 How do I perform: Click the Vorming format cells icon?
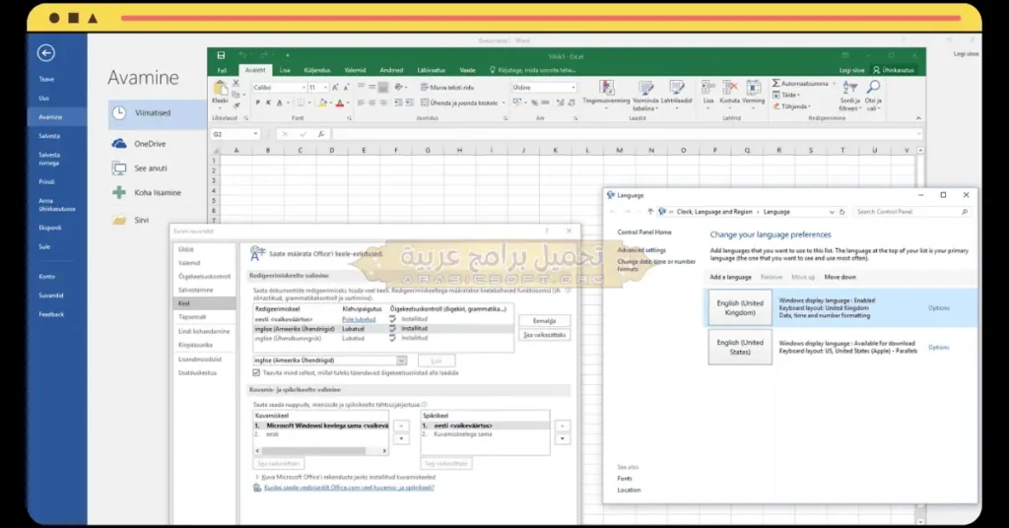tap(753, 88)
